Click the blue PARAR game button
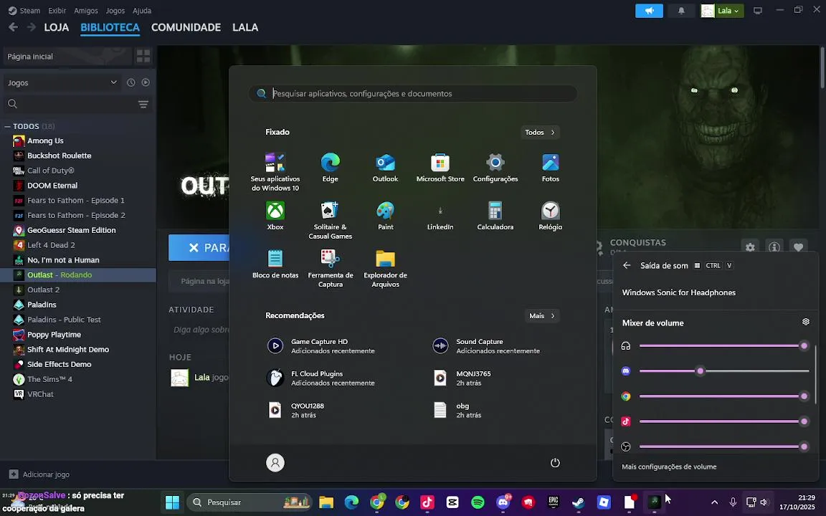 pos(199,247)
